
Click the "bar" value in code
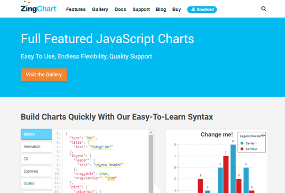click(90, 138)
